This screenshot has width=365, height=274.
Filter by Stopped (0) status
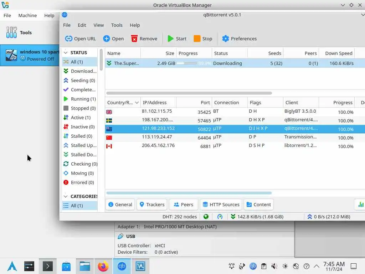point(80,108)
